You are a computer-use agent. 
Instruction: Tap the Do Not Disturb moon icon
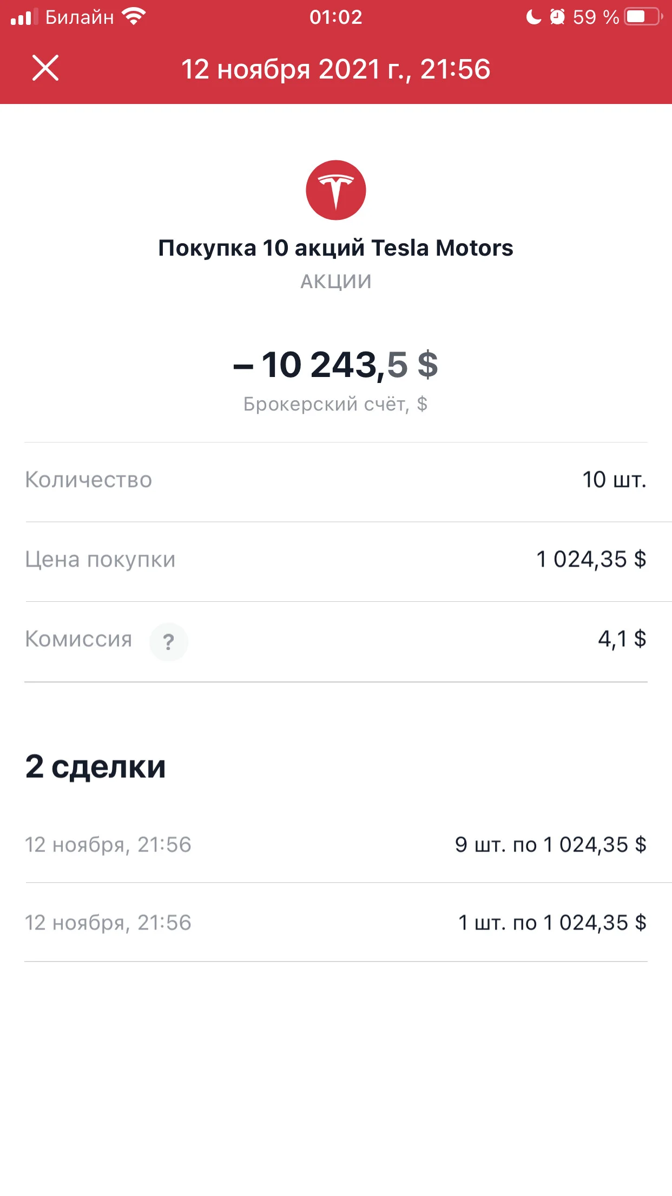tap(533, 17)
